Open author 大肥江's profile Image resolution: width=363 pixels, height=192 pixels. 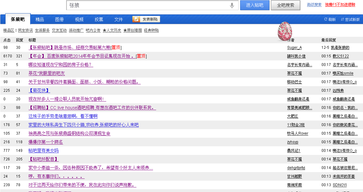[x=292, y=116]
